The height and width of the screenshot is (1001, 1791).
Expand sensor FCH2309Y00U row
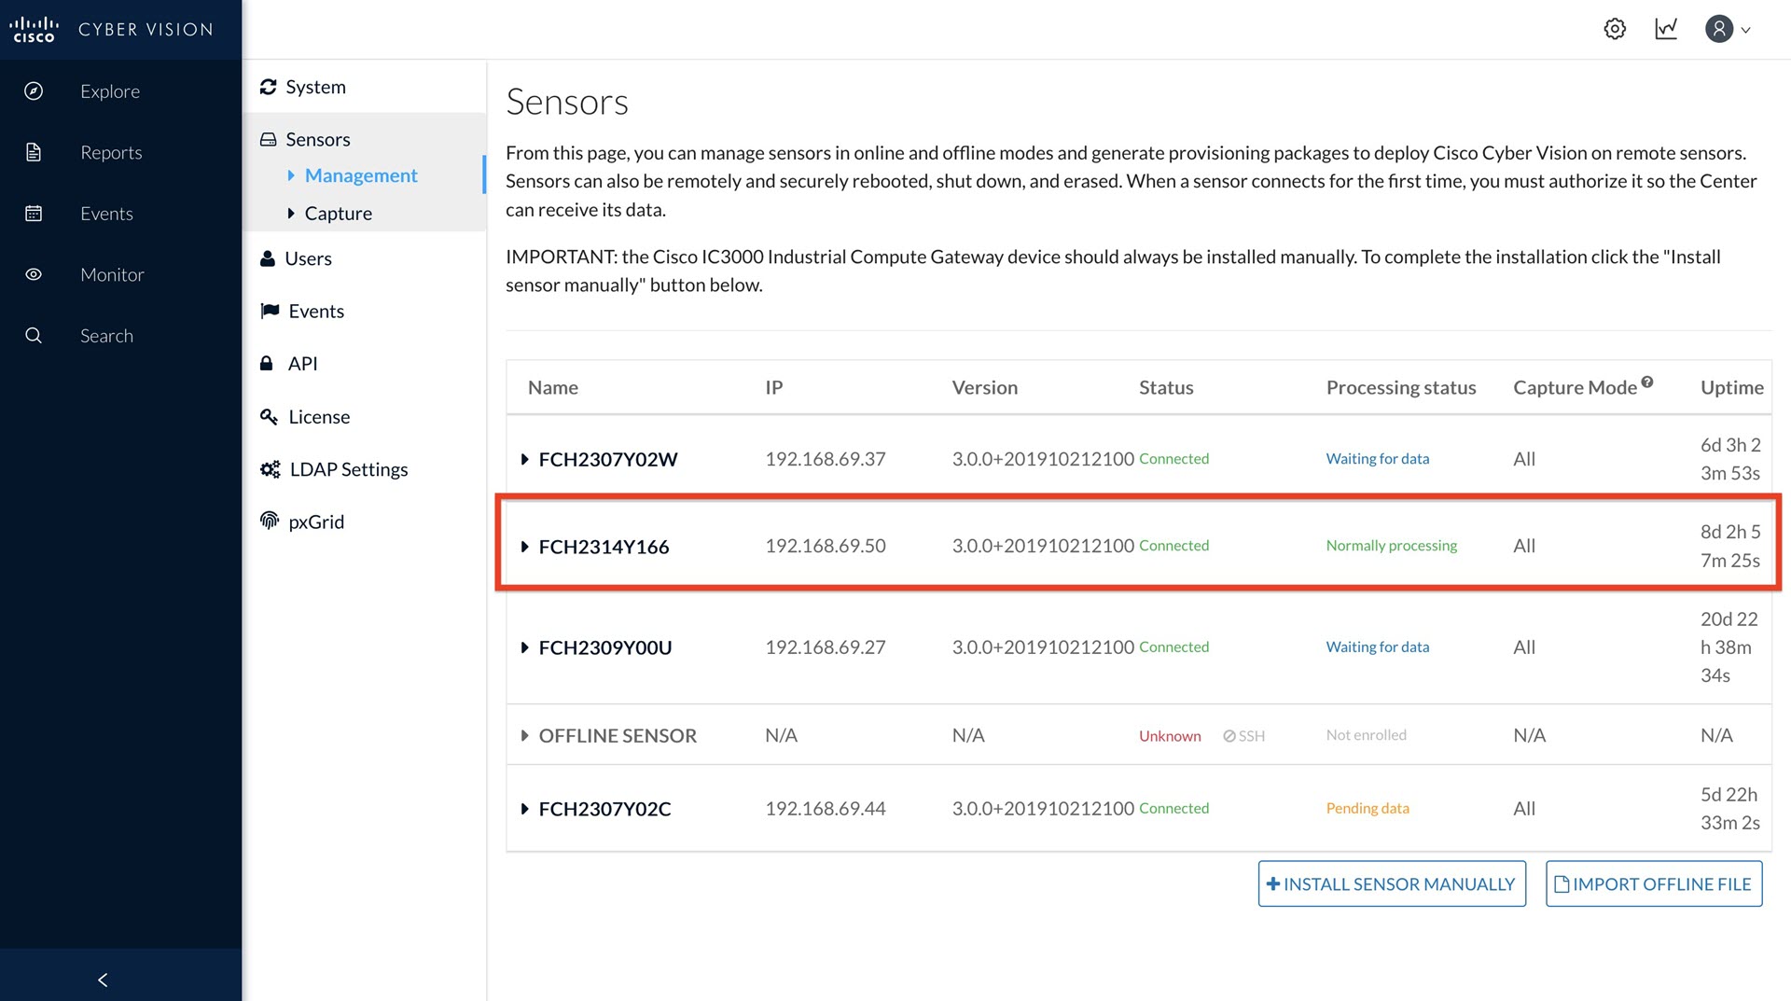click(524, 647)
